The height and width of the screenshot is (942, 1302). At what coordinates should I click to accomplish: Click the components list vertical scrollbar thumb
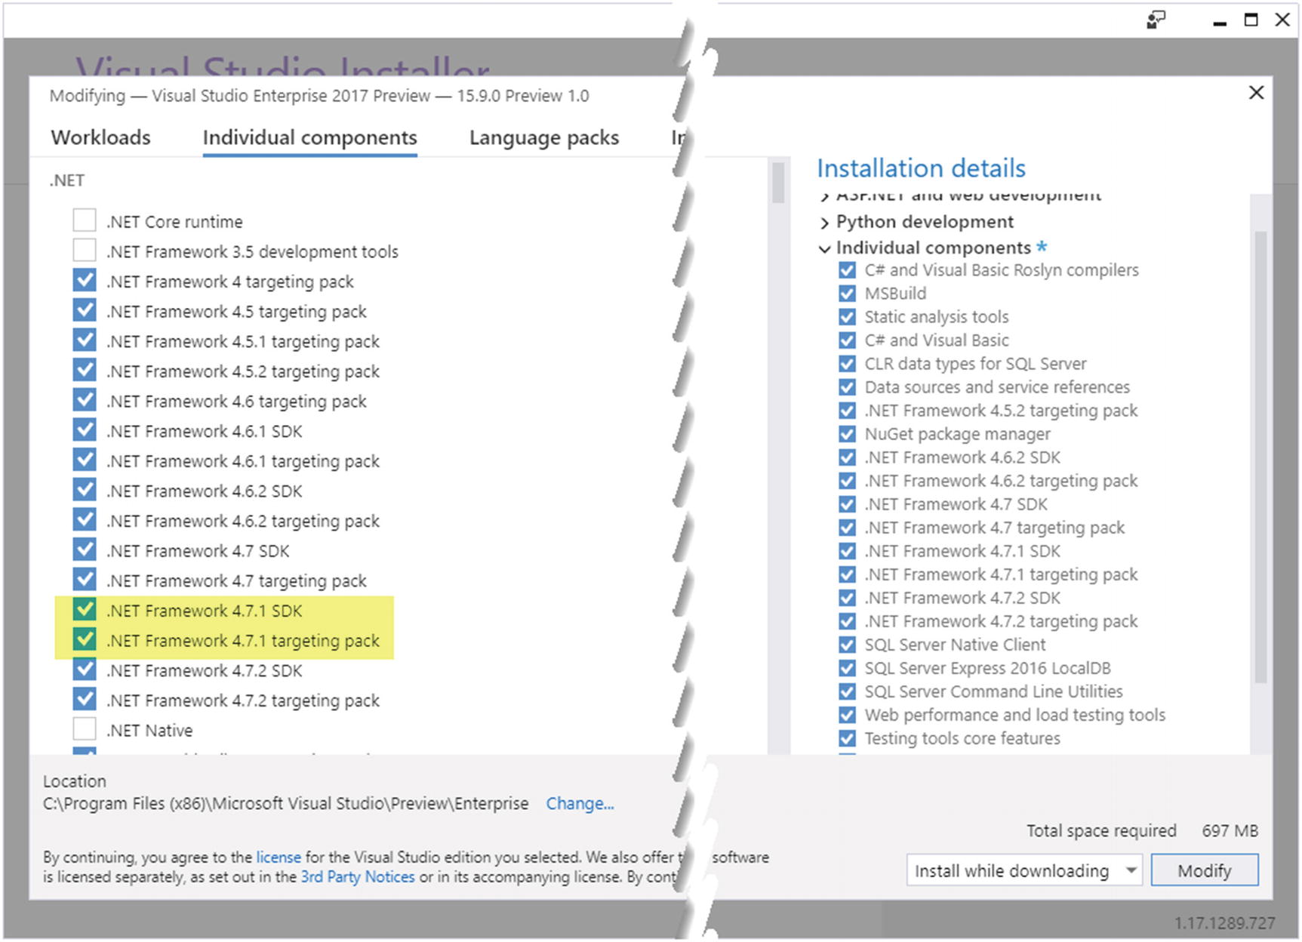coord(778,182)
